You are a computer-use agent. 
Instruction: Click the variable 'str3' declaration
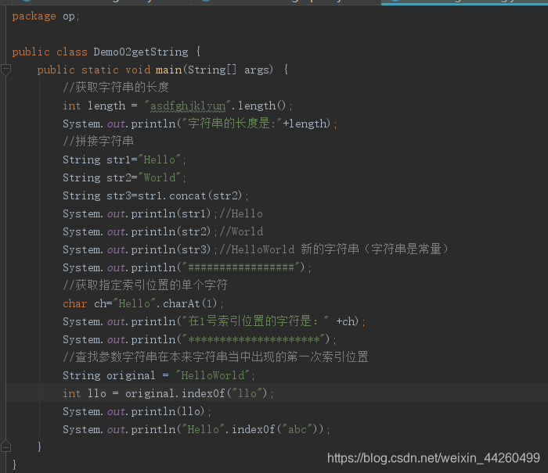119,195
